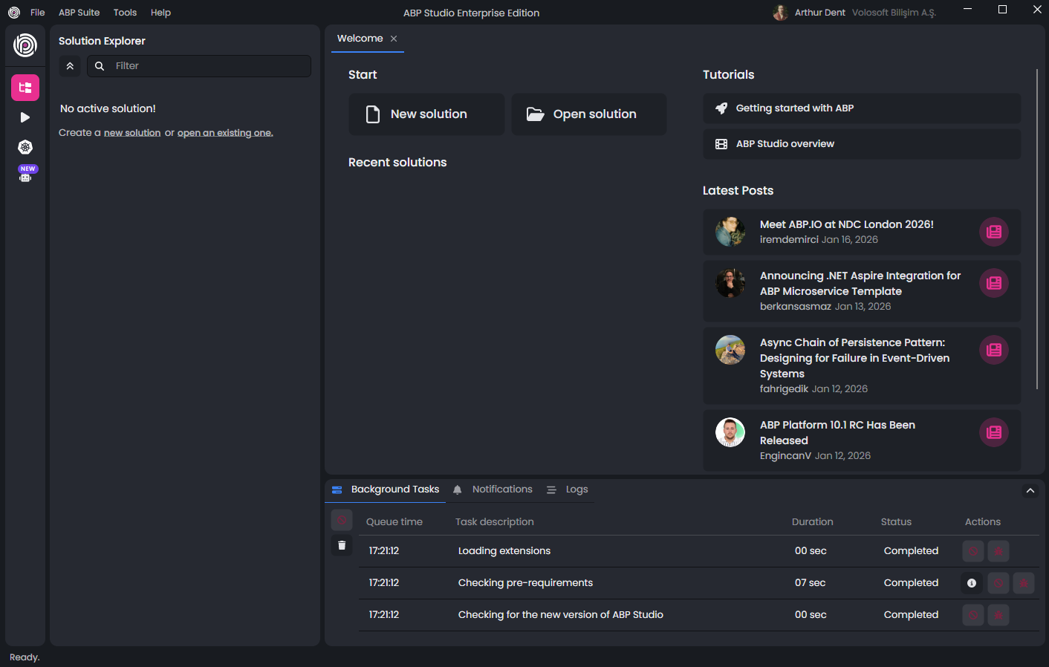Click the ABP Studio icon in title bar

coord(13,13)
